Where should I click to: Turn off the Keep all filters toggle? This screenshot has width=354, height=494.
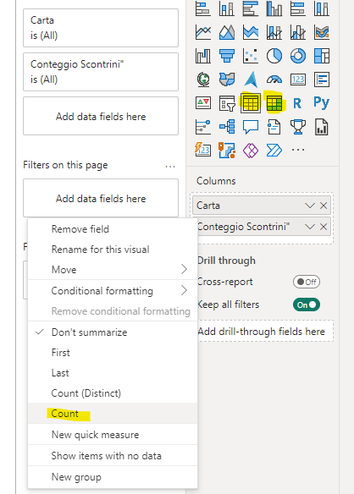click(307, 305)
